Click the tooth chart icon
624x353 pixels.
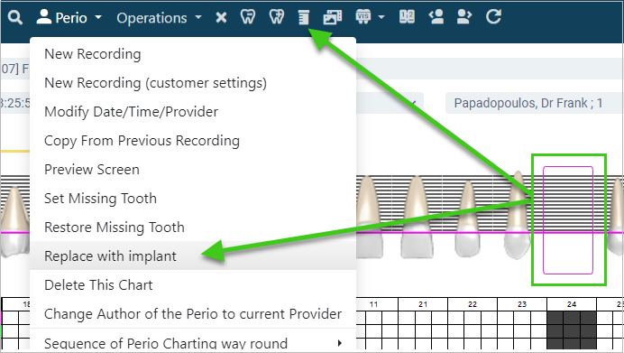point(248,17)
